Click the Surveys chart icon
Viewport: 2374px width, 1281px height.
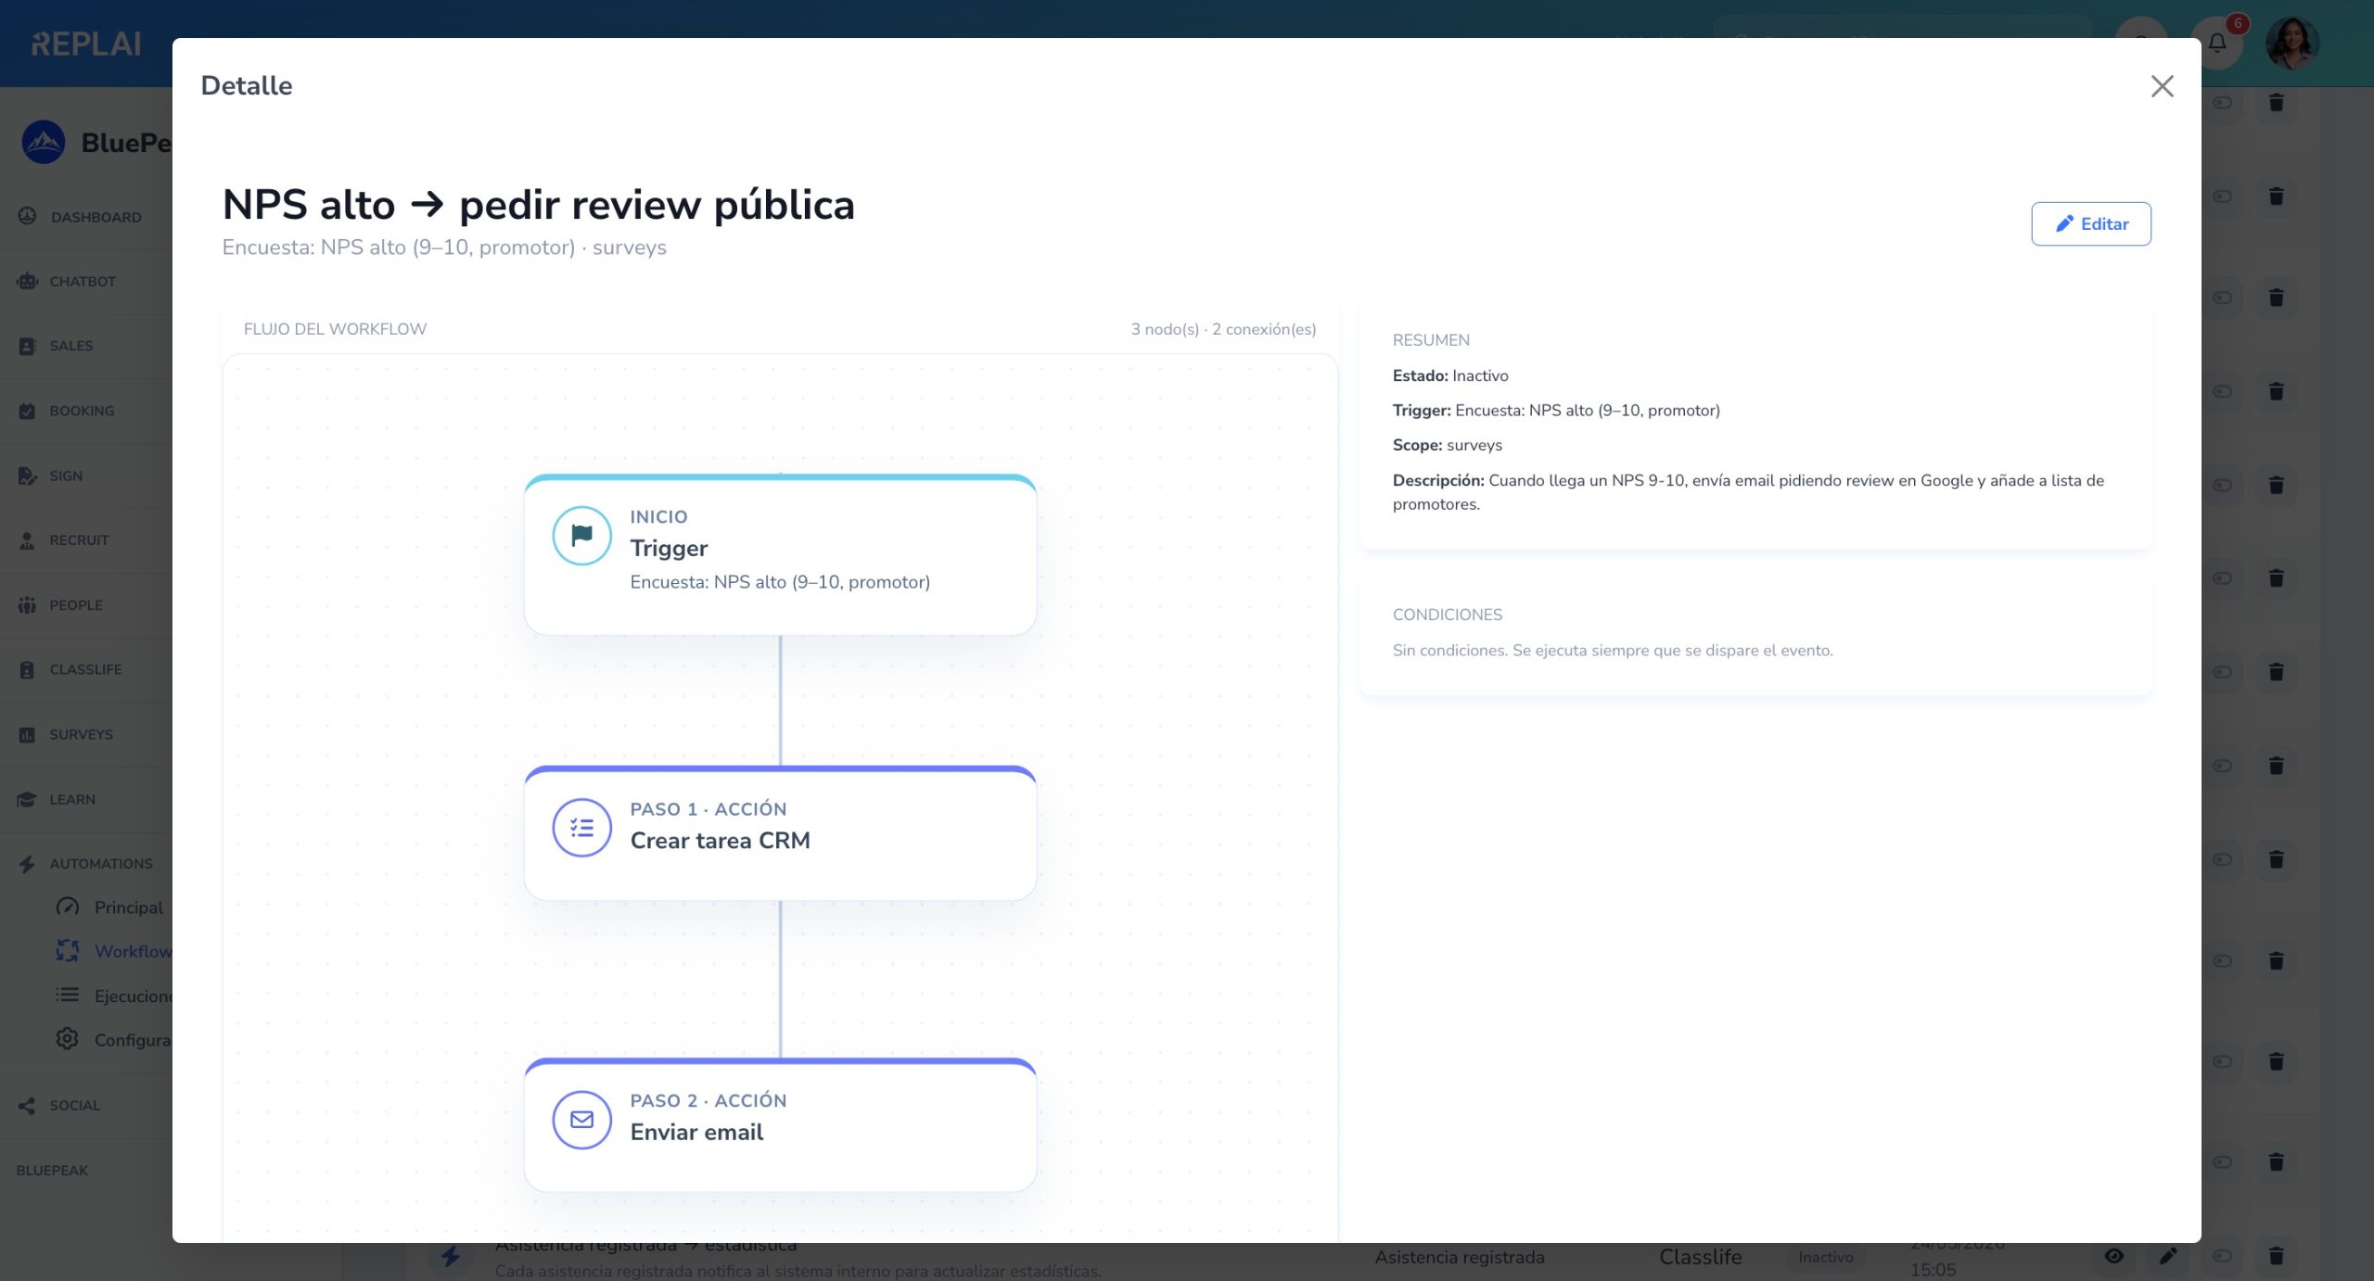click(x=27, y=734)
